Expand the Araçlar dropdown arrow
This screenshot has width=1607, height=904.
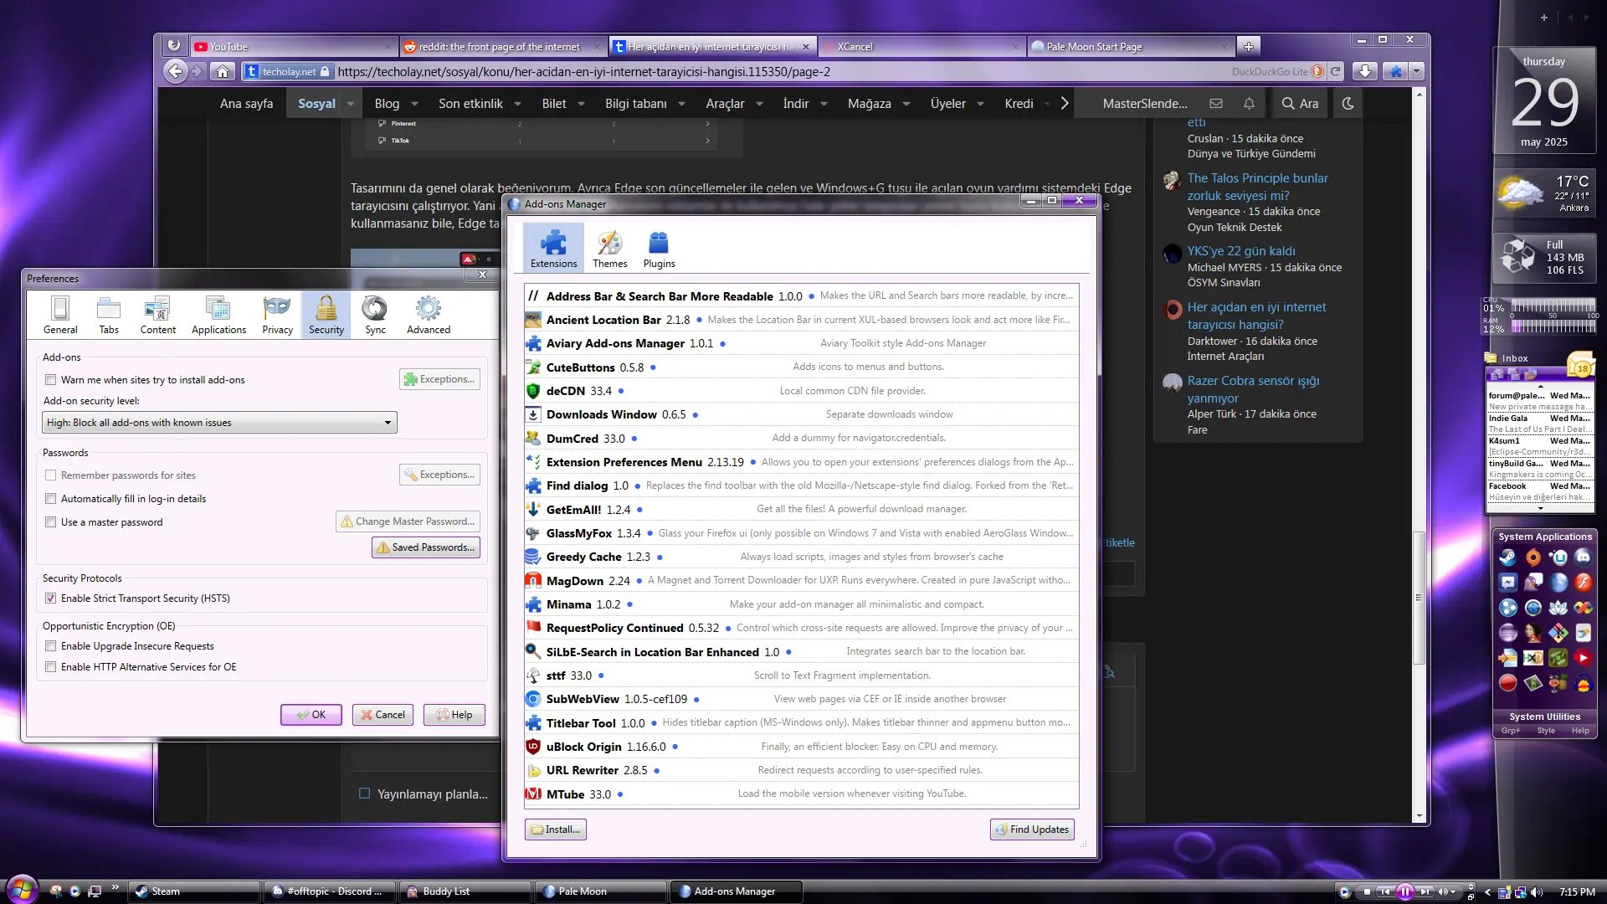pyautogui.click(x=760, y=104)
